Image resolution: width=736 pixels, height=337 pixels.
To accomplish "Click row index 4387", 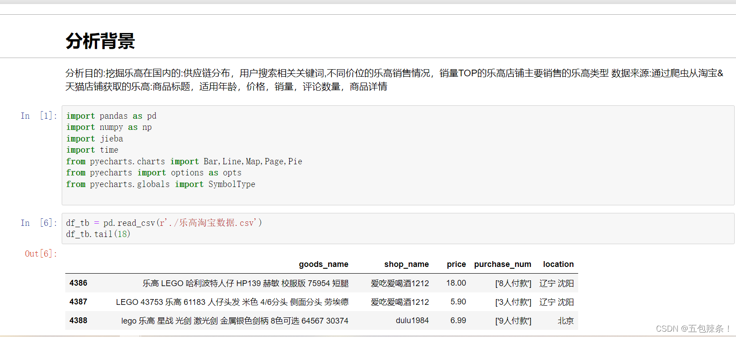I will pyautogui.click(x=78, y=302).
